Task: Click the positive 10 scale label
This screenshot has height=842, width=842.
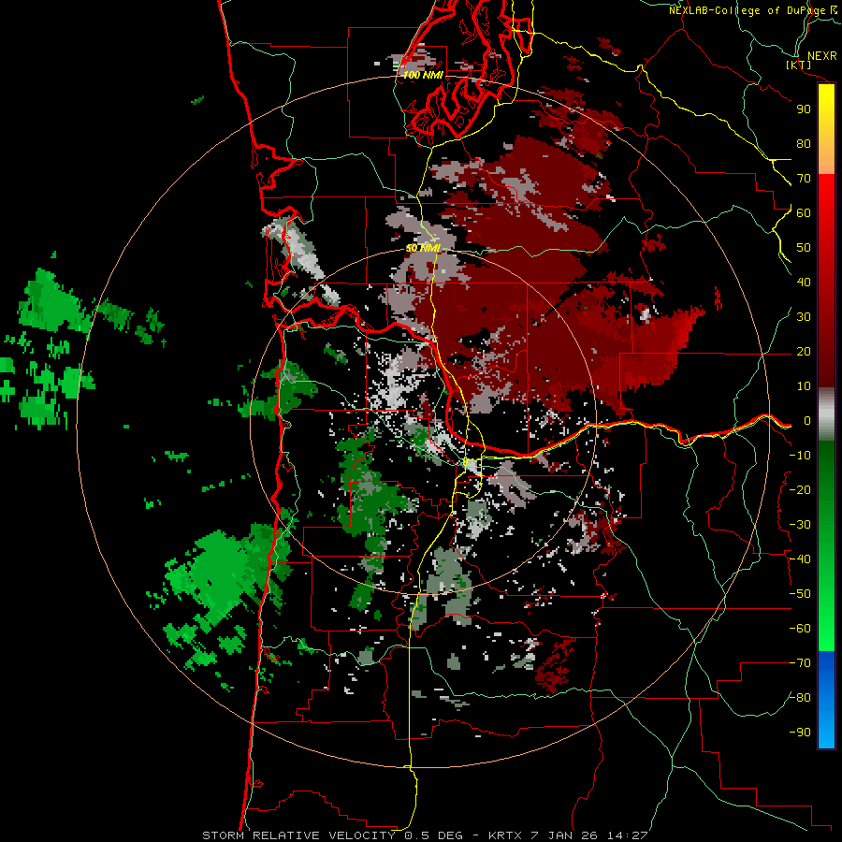Action: 804,386
